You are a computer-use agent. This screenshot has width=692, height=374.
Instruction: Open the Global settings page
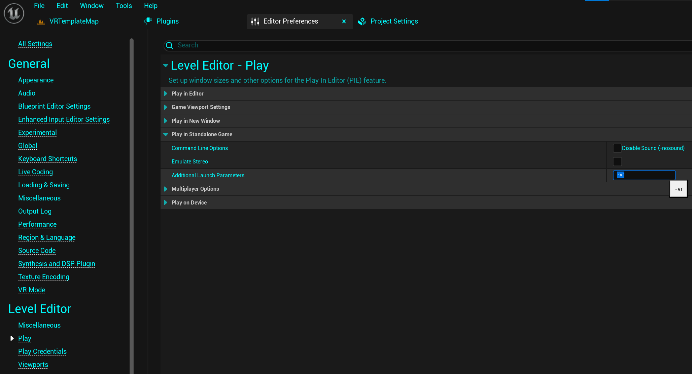(x=28, y=146)
